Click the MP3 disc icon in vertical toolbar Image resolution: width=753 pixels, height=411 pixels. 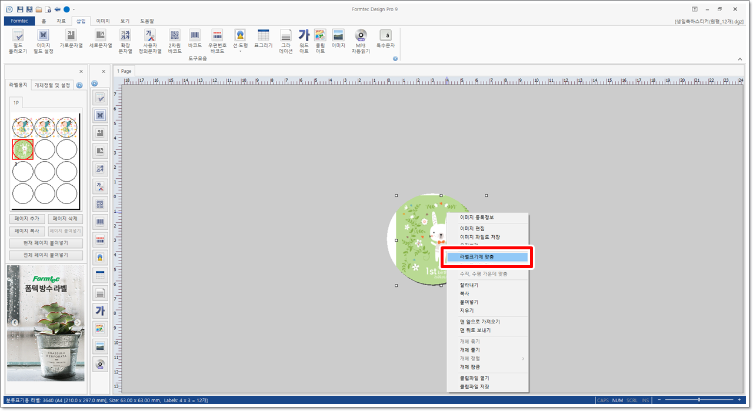coord(100,364)
